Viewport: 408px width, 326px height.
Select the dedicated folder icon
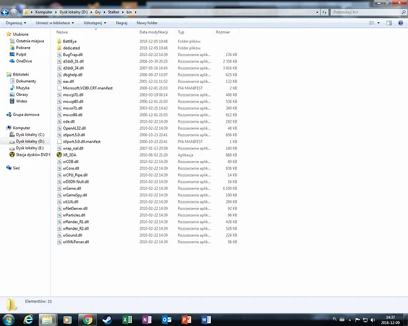[x=59, y=48]
